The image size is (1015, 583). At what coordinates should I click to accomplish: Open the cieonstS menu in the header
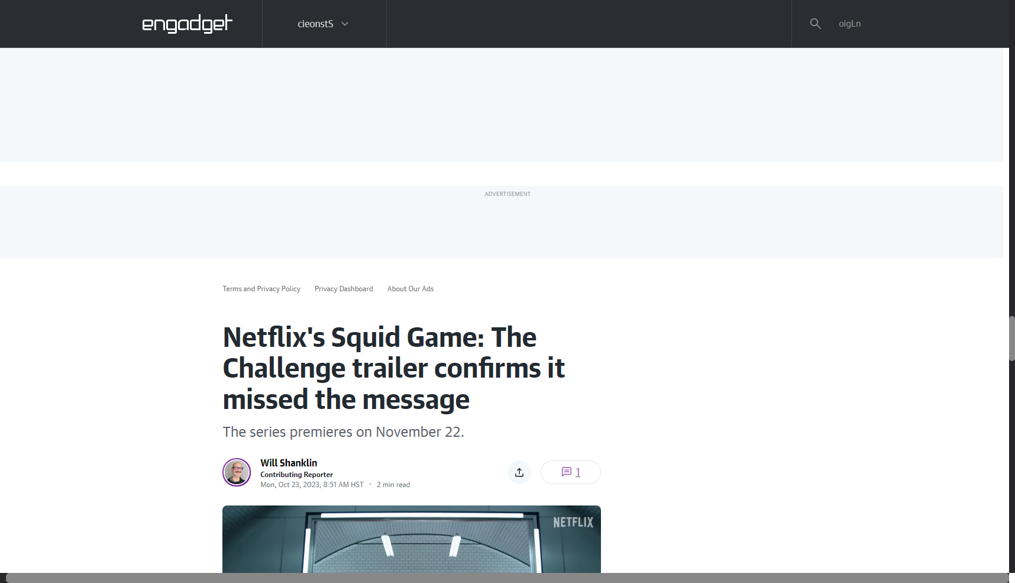pyautogui.click(x=316, y=24)
